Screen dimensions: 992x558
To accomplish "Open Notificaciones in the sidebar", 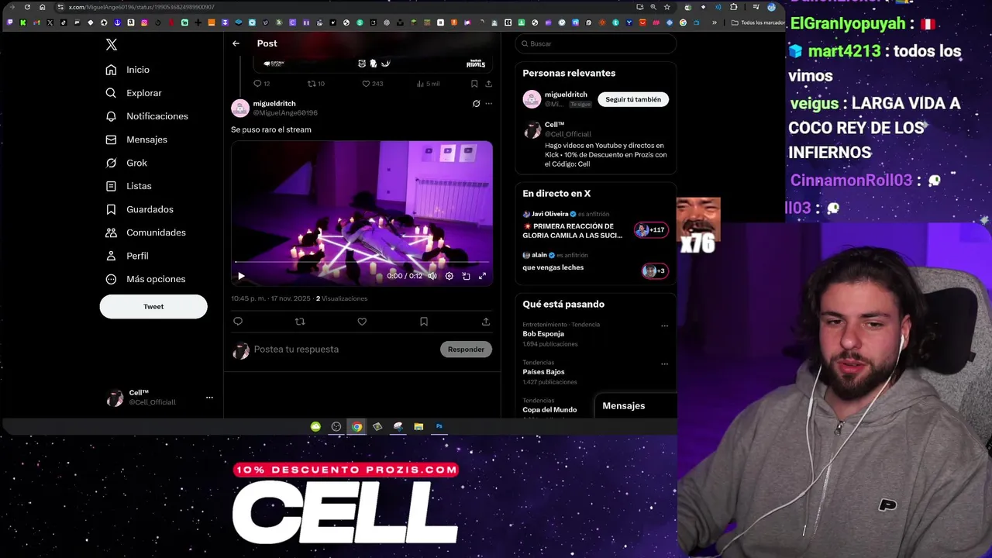I will (147, 116).
